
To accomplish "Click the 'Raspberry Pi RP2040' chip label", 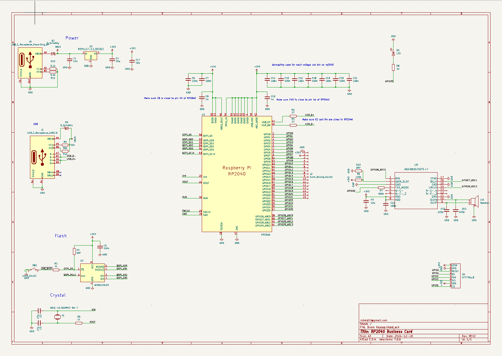I will point(237,171).
